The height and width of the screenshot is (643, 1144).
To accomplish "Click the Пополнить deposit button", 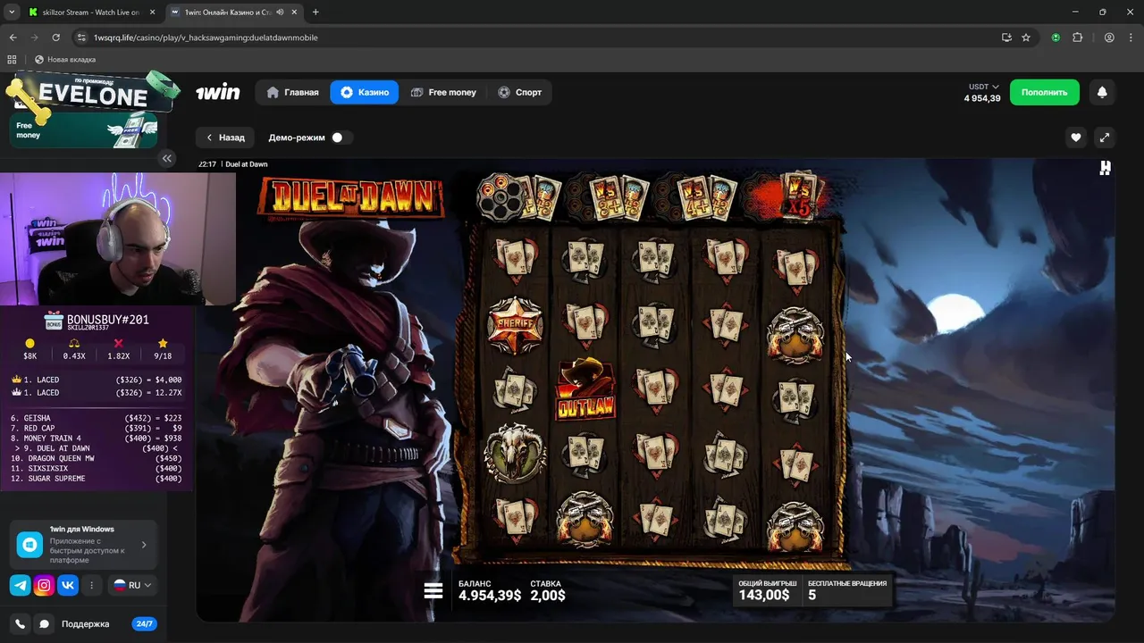I will 1045,92.
